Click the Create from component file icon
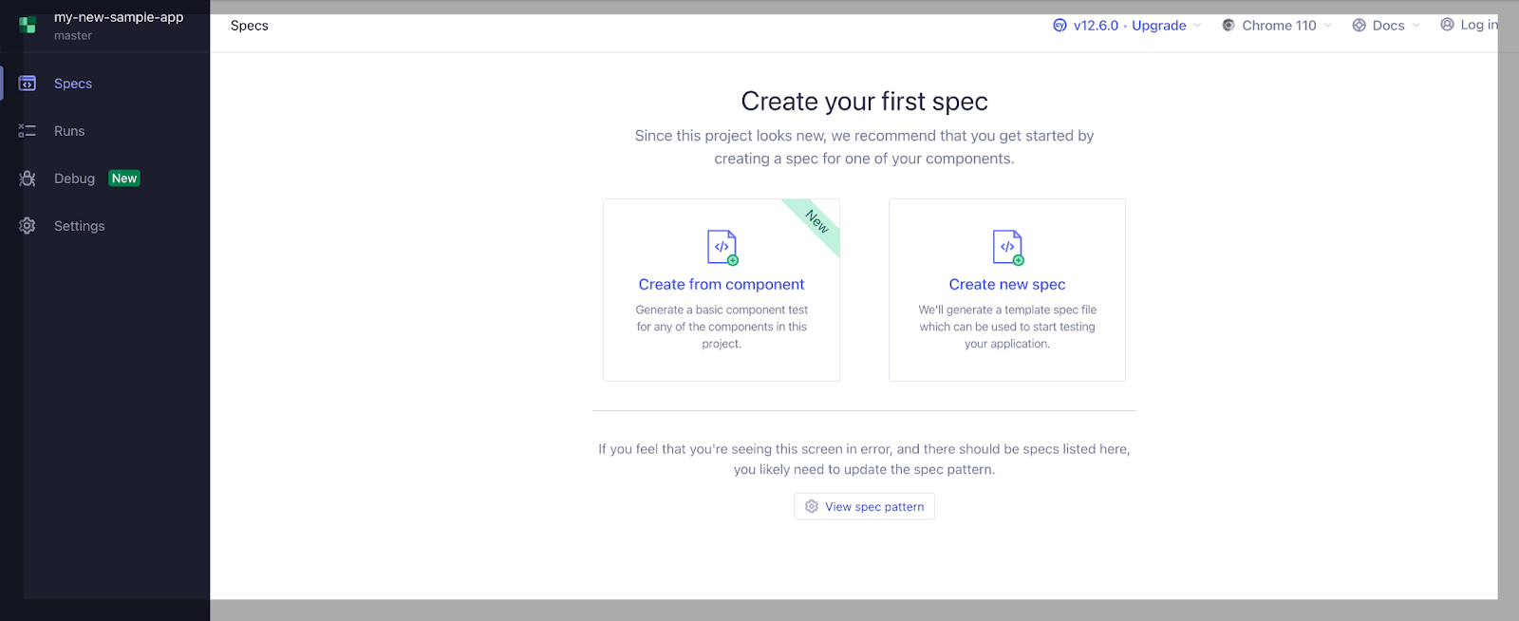1519x621 pixels. (x=722, y=247)
